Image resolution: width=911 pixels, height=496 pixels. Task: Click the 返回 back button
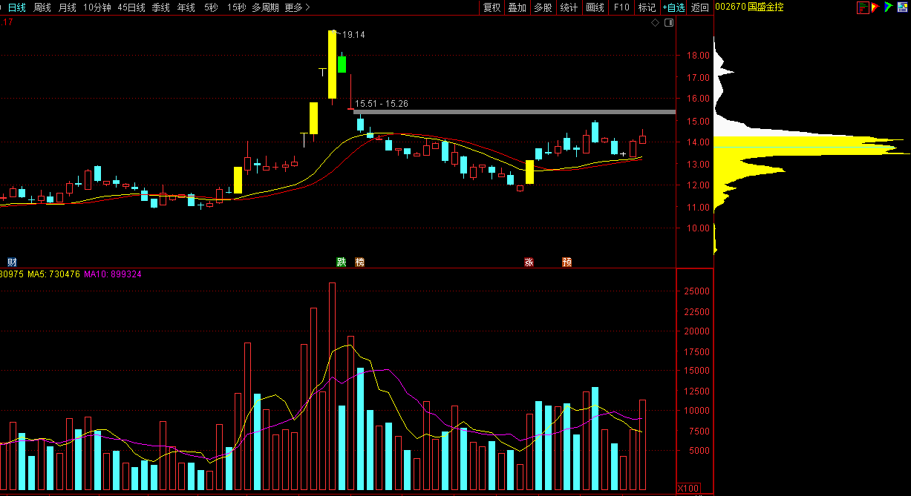click(x=700, y=7)
